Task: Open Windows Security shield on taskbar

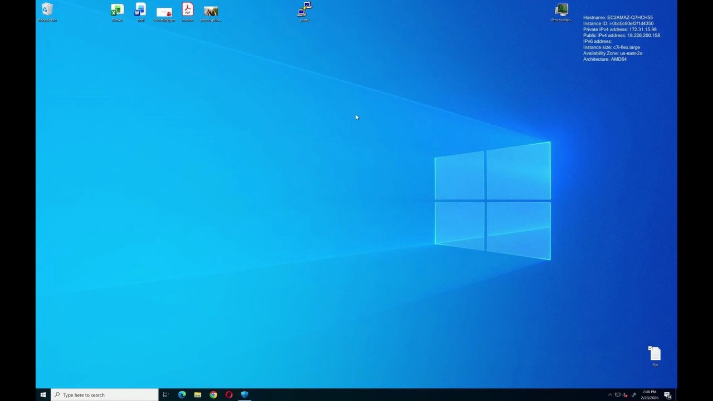Action: coord(245,395)
